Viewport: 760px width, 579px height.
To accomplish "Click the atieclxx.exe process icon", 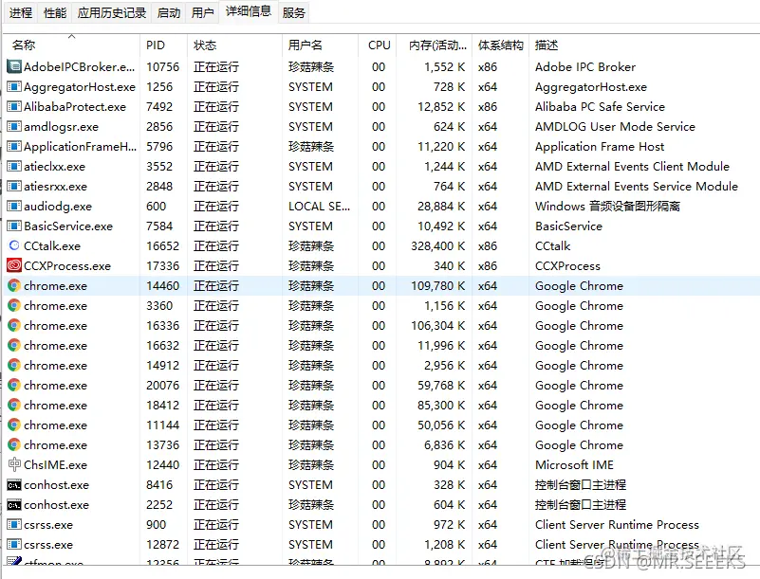I will click(14, 166).
